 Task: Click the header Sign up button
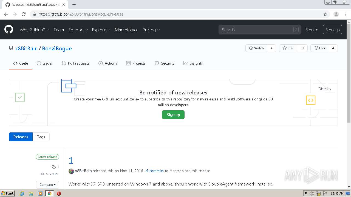point(332,30)
